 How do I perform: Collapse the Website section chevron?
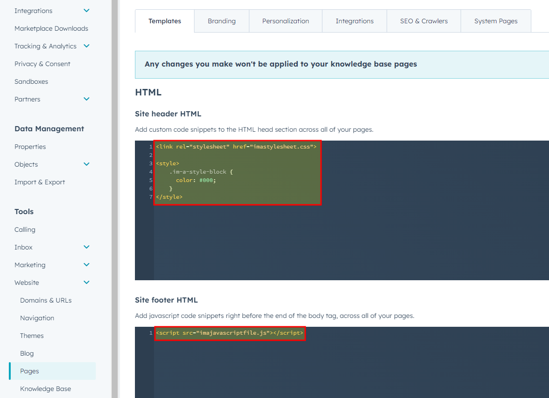(87, 283)
